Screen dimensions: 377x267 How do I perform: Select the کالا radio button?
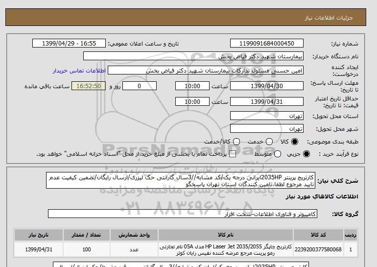coord(295,142)
